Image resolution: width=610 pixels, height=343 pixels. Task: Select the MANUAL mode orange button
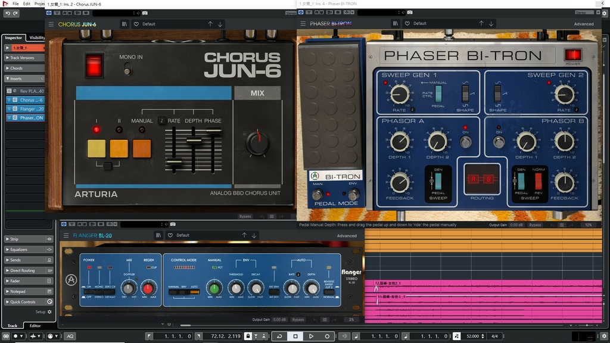(x=142, y=148)
